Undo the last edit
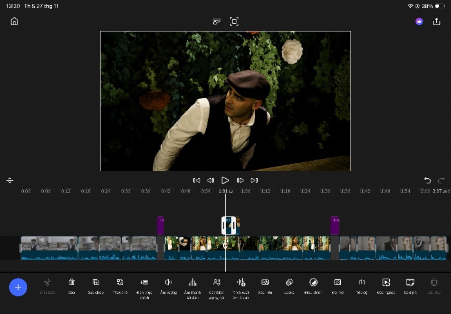Image resolution: width=451 pixels, height=314 pixels. pyautogui.click(x=427, y=180)
